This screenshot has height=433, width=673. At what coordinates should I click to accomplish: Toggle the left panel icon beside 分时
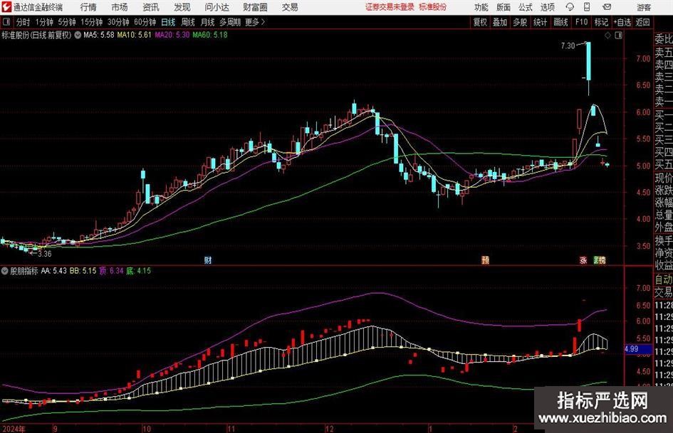(6, 22)
